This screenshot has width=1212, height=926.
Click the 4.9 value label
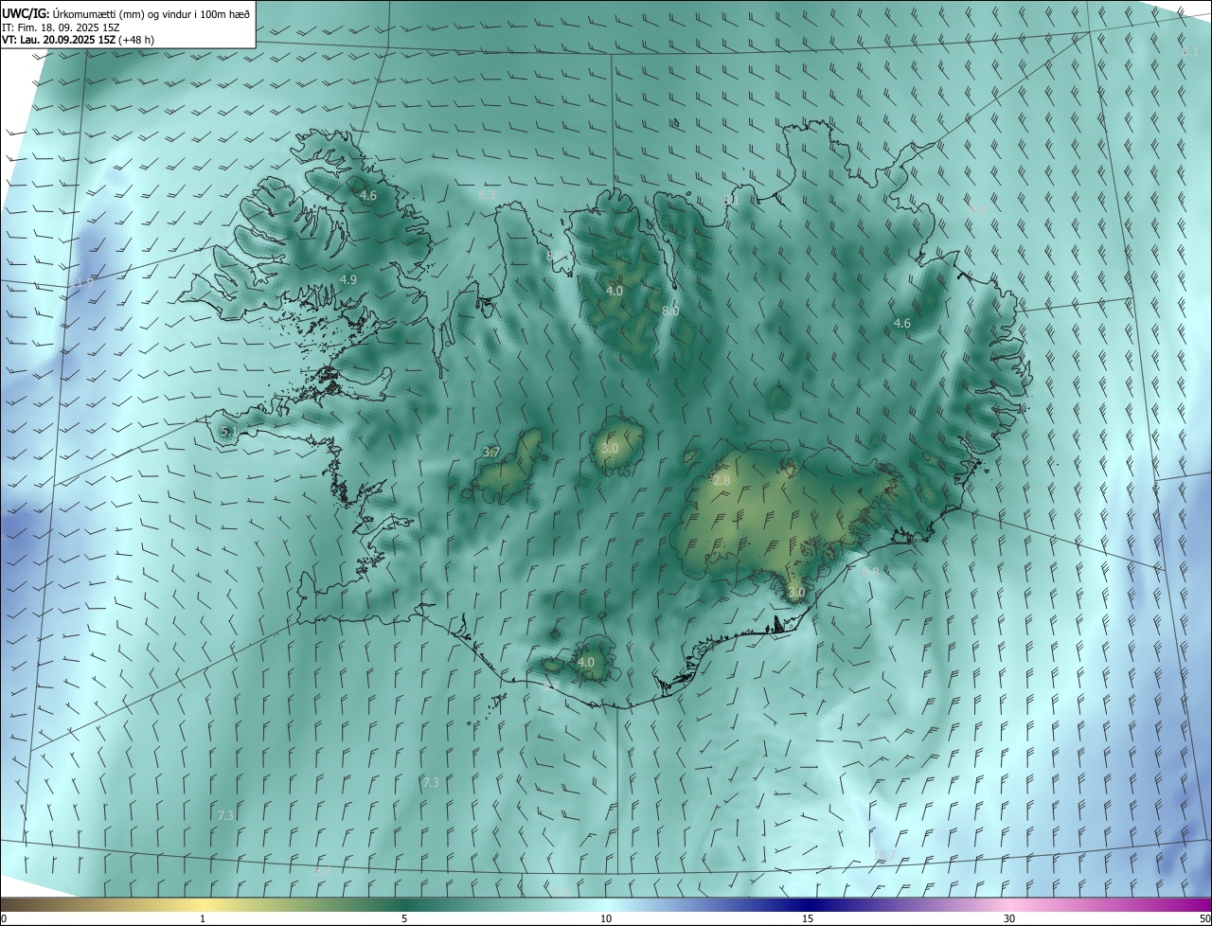click(x=348, y=279)
